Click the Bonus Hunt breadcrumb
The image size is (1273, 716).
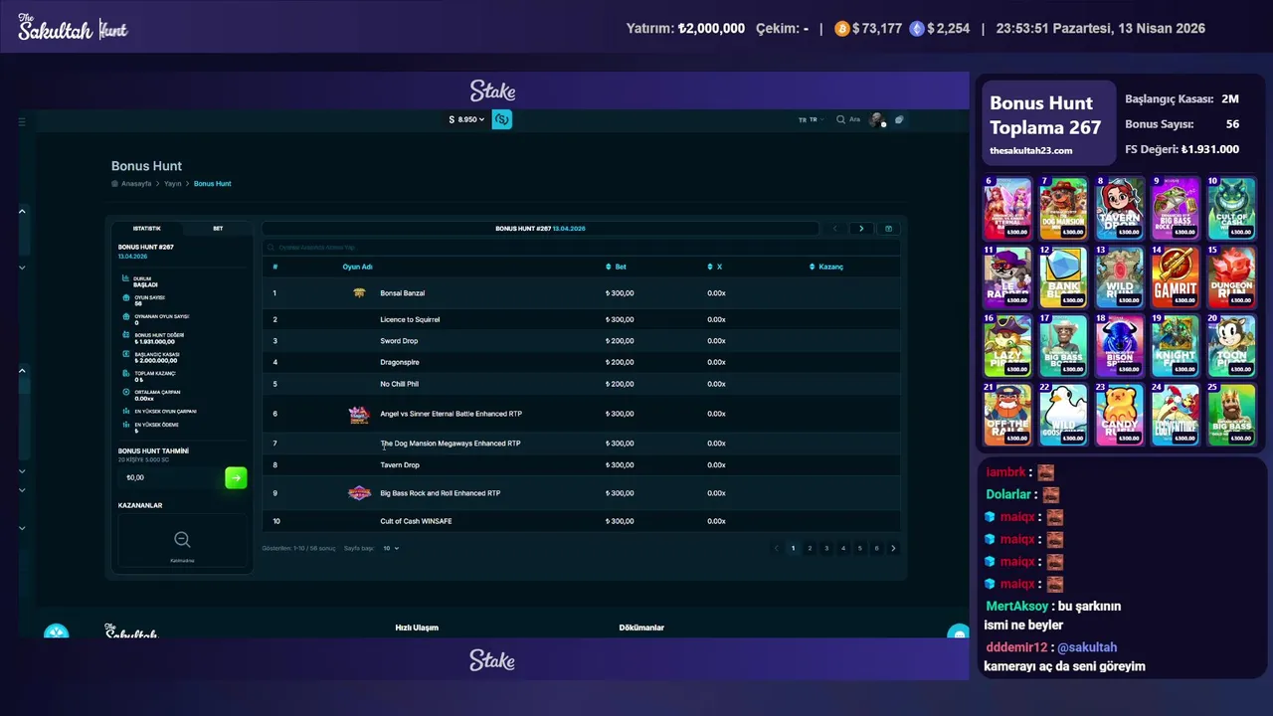213,184
